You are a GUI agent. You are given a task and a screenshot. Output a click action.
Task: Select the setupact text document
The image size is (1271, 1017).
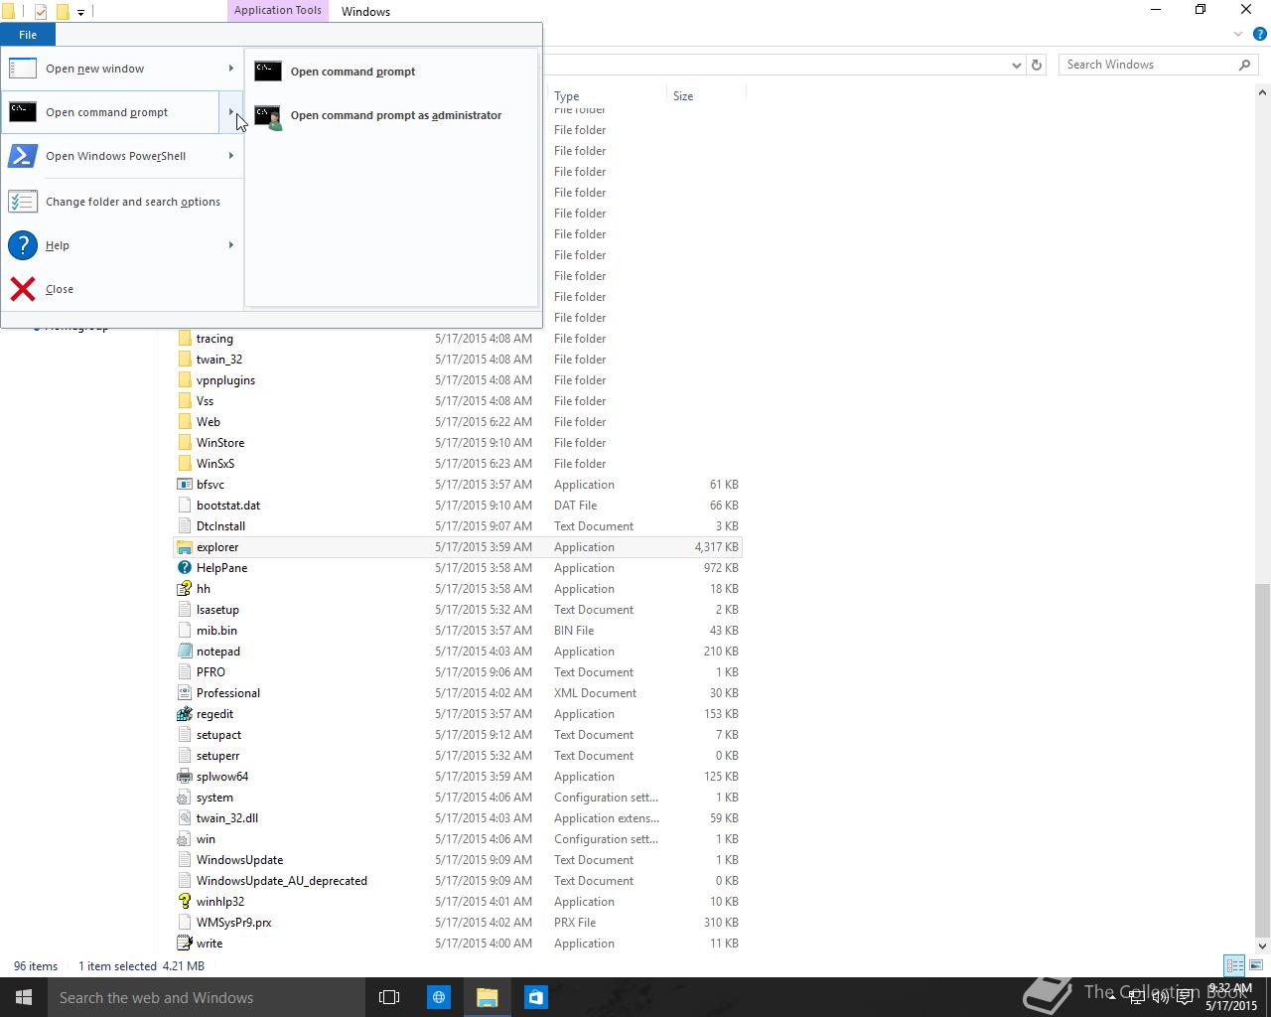(218, 735)
